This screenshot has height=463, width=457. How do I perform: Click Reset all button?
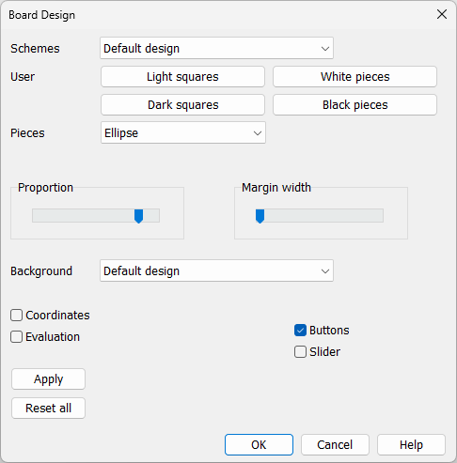coord(48,408)
